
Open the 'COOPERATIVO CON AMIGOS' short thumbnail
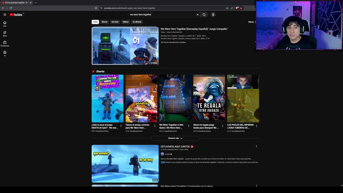click(107, 98)
